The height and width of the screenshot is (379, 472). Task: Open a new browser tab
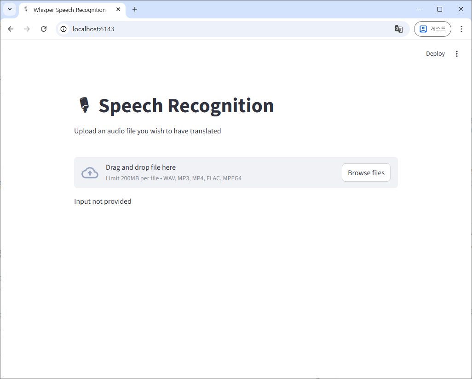coord(135,9)
